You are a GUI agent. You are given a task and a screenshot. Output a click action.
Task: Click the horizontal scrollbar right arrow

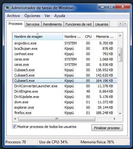[114, 119]
